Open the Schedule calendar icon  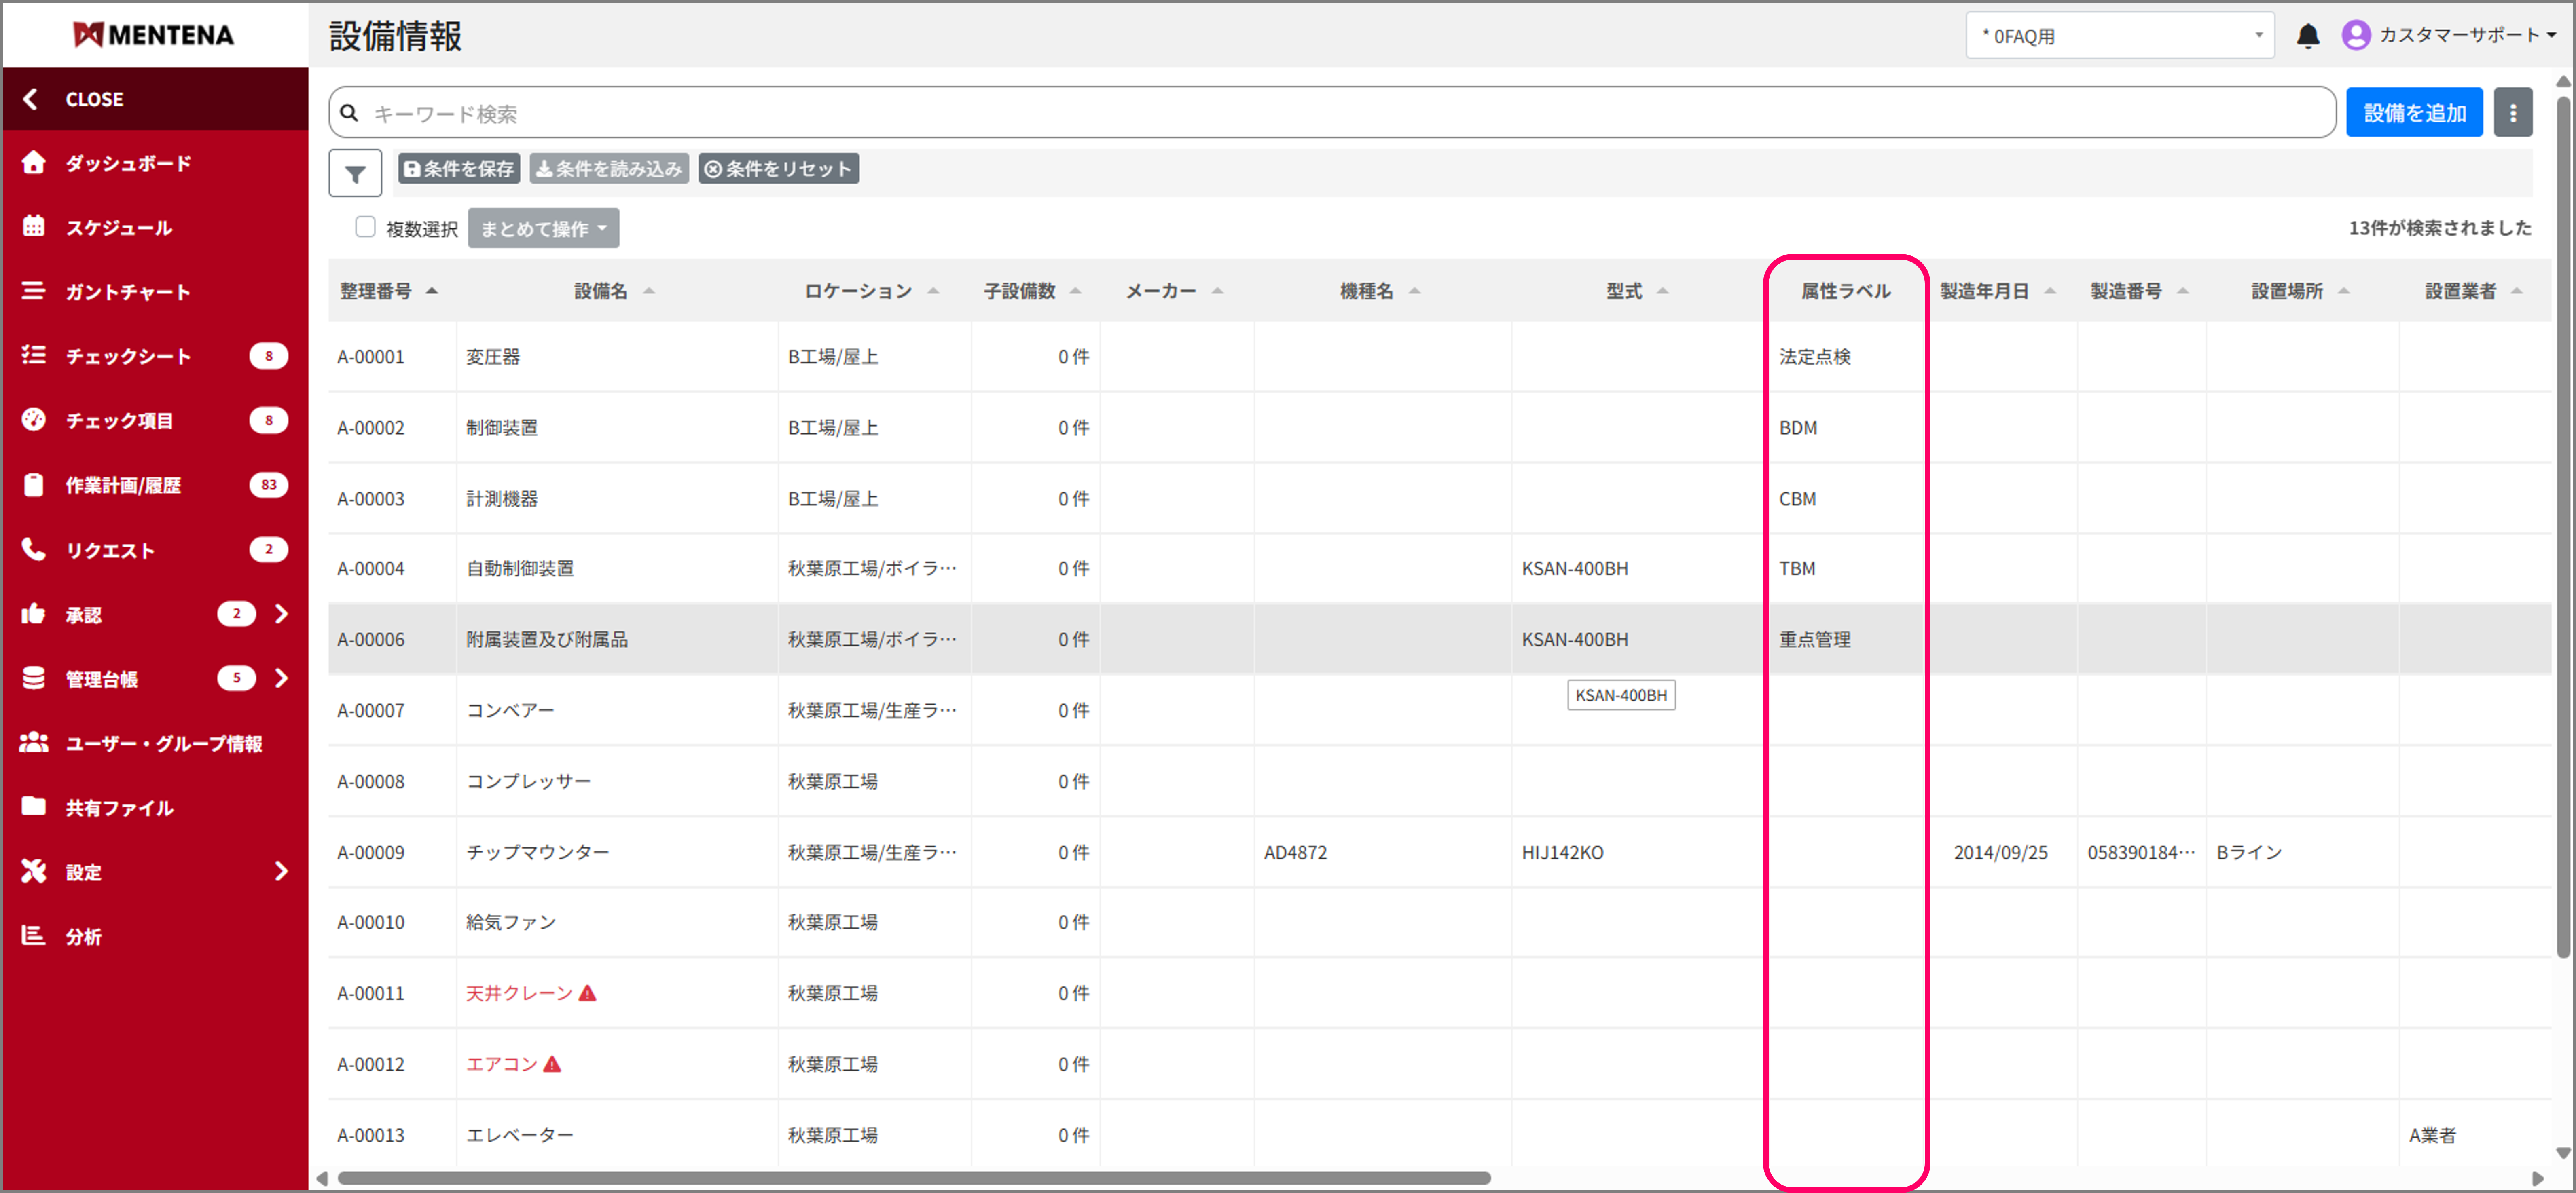coord(34,227)
